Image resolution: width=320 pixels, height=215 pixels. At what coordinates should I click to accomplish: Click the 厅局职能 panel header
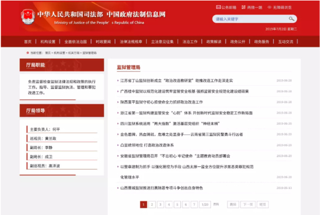click(x=62, y=65)
